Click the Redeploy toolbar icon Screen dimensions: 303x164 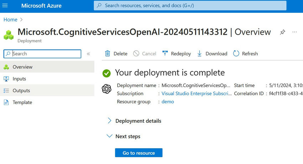pos(165,54)
